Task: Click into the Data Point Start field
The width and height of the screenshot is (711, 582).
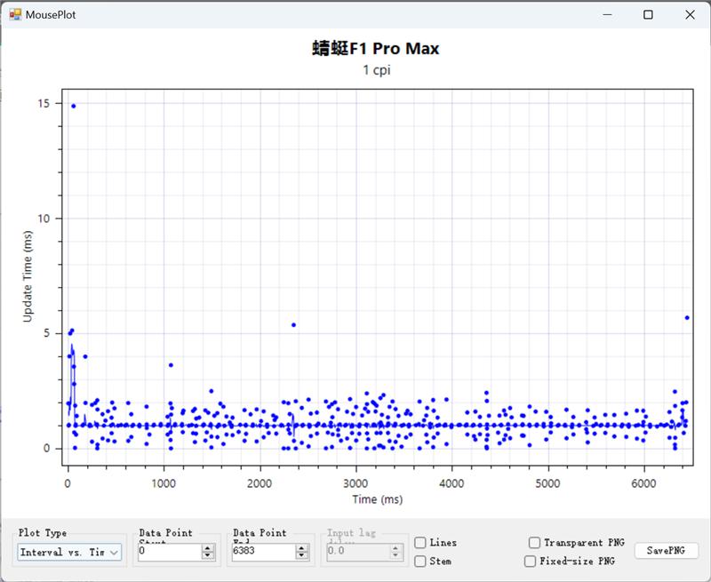Action: (x=169, y=552)
